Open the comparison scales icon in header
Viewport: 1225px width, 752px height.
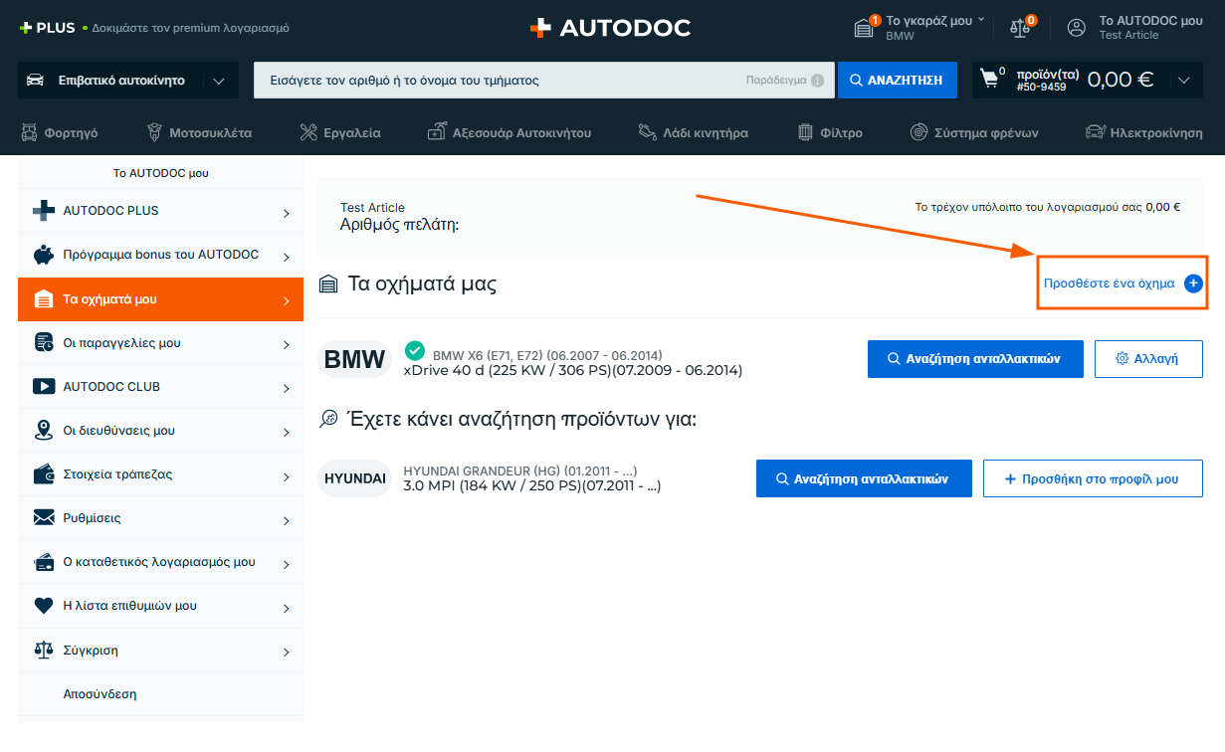[1021, 28]
